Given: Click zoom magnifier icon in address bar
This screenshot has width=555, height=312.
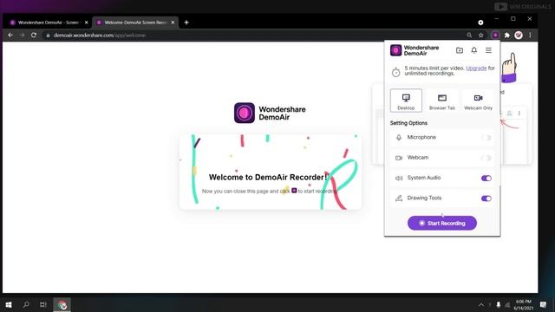Looking at the screenshot, I should [469, 35].
